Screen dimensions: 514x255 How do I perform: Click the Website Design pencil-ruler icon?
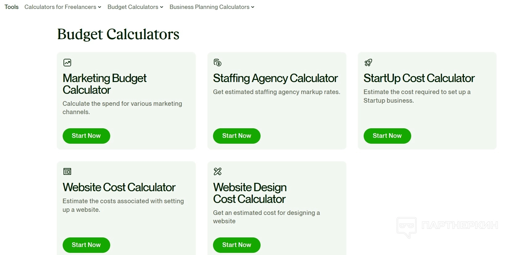(x=218, y=171)
